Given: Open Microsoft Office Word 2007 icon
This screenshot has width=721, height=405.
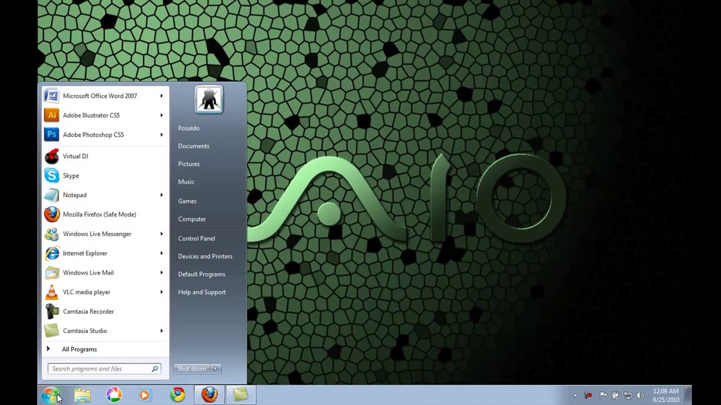Looking at the screenshot, I should click(51, 96).
